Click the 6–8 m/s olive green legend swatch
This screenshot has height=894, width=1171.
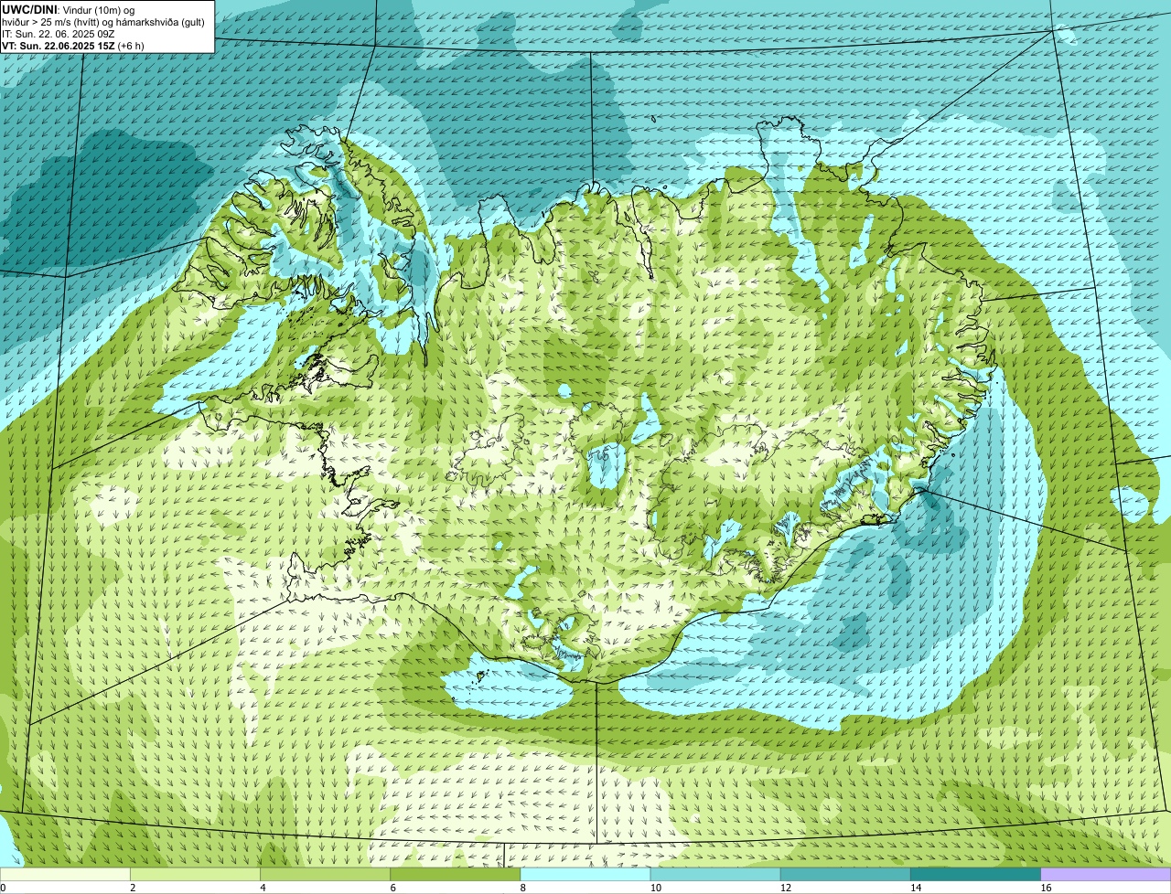tap(456, 874)
